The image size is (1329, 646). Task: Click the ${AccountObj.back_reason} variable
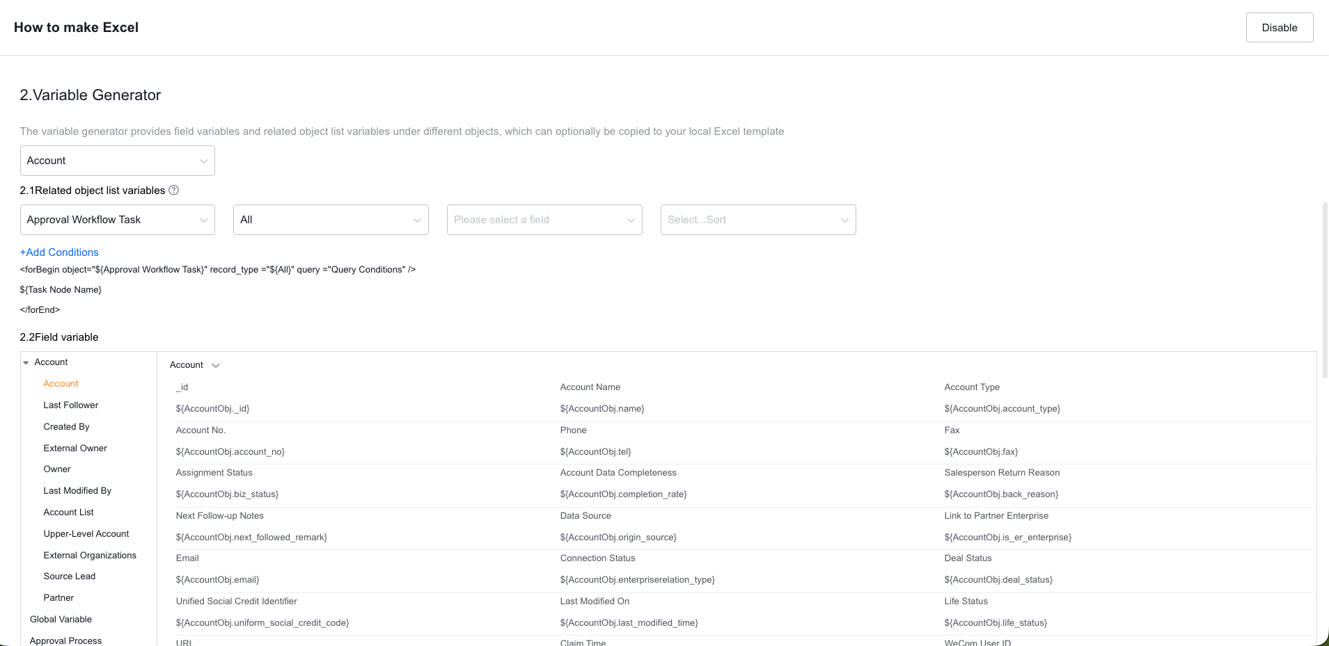point(1001,494)
